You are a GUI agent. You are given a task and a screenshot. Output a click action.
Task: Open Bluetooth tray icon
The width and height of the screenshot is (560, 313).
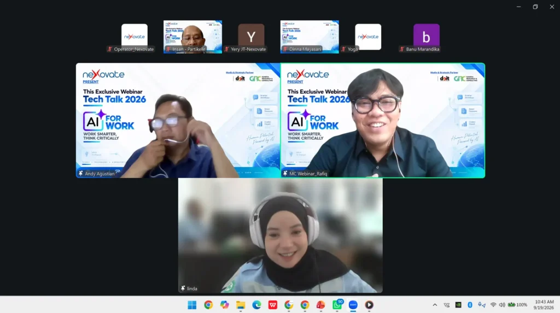click(x=470, y=305)
